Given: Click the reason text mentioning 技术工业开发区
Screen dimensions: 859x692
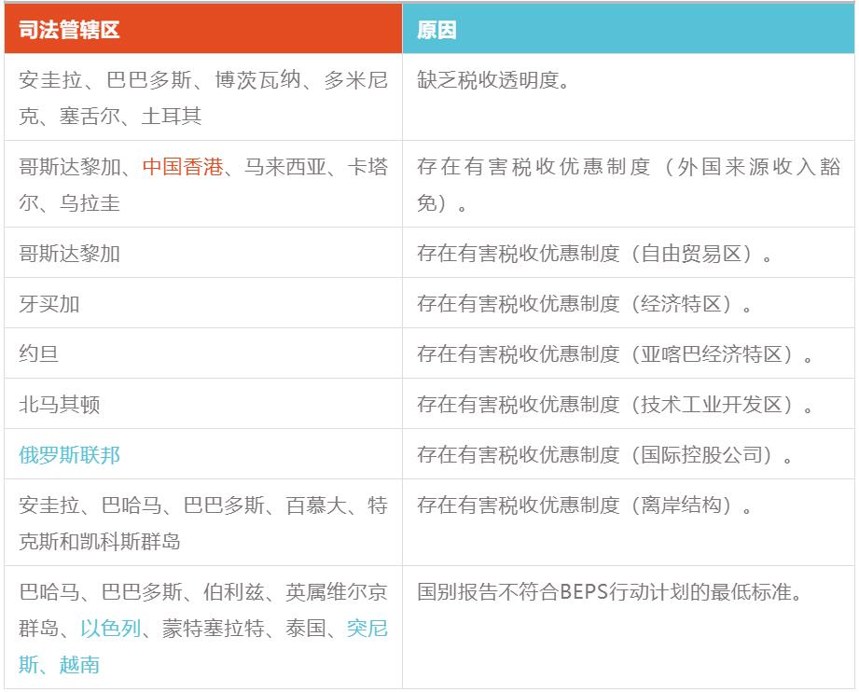Looking at the screenshot, I should coord(616,405).
